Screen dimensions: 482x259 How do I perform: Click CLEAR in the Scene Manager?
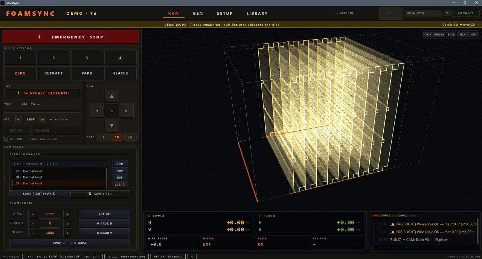(x=120, y=184)
